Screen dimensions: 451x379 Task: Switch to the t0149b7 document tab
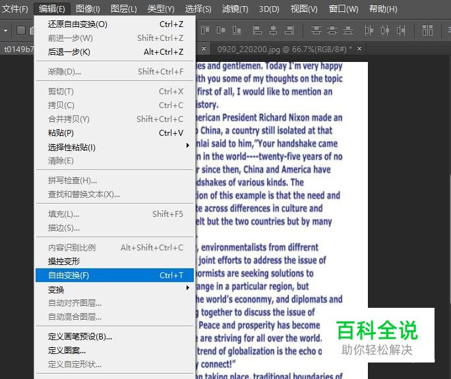tap(18, 49)
